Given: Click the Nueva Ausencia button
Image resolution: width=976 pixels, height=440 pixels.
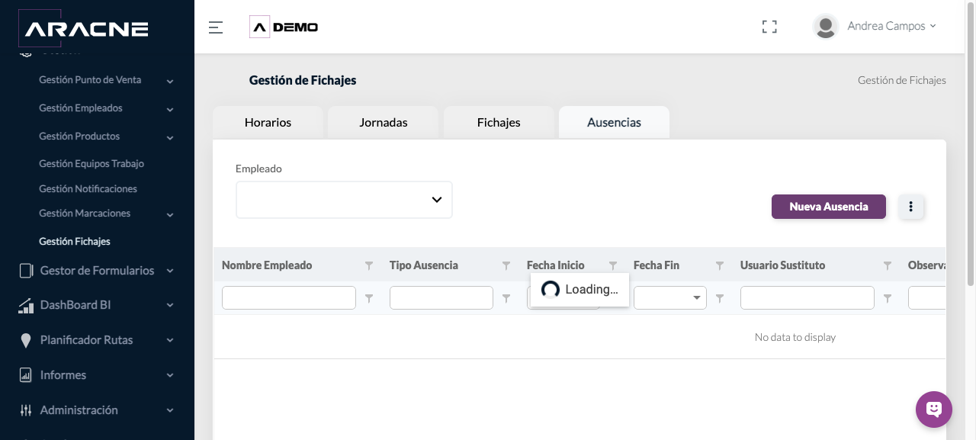Looking at the screenshot, I should (829, 207).
